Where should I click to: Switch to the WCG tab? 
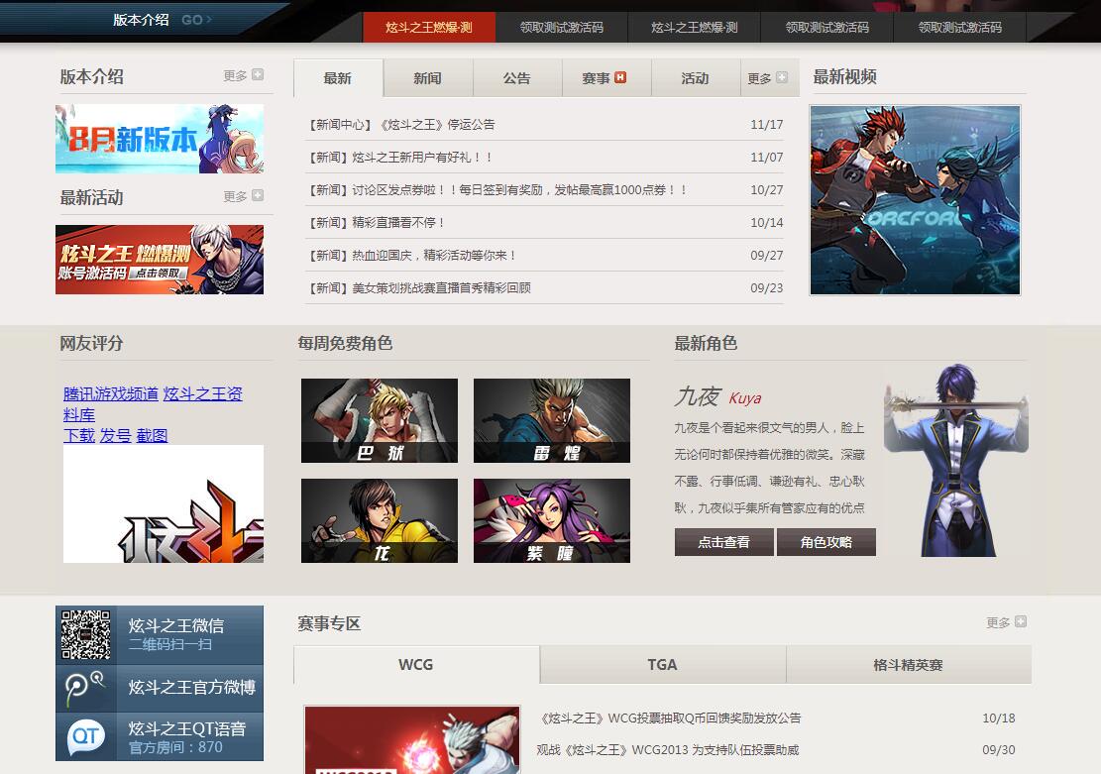tap(416, 664)
